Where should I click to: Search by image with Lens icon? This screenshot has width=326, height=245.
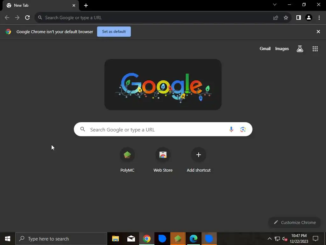point(243,130)
